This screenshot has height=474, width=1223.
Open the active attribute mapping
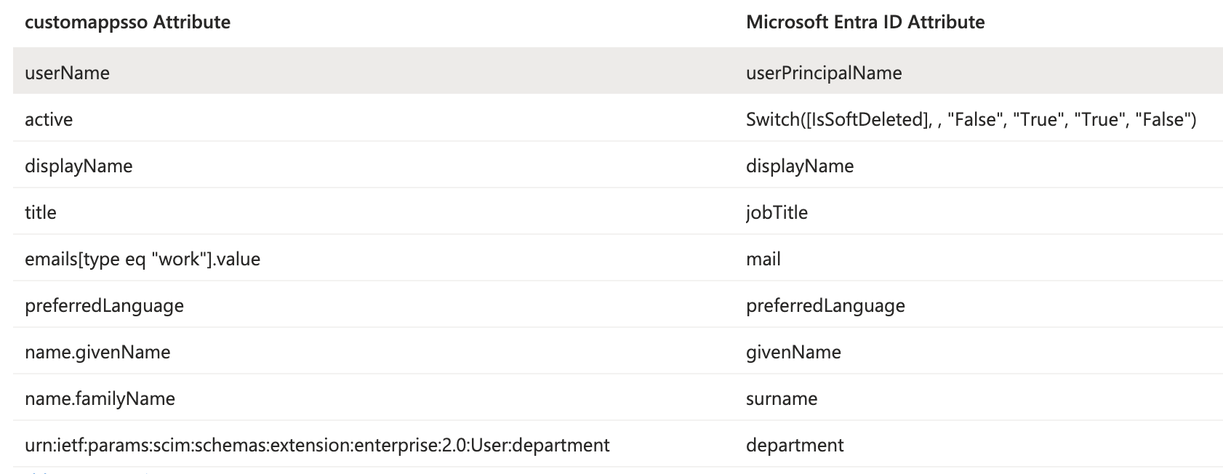click(x=49, y=119)
